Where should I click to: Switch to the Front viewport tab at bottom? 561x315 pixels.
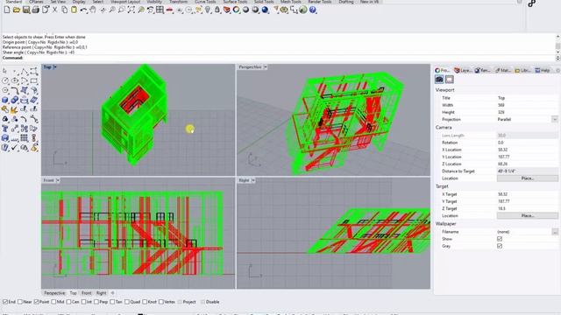(87, 293)
